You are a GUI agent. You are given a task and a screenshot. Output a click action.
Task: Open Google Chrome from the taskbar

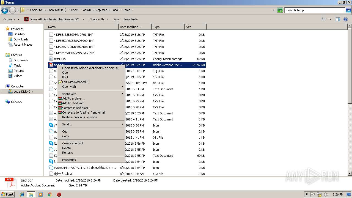pos(50,194)
